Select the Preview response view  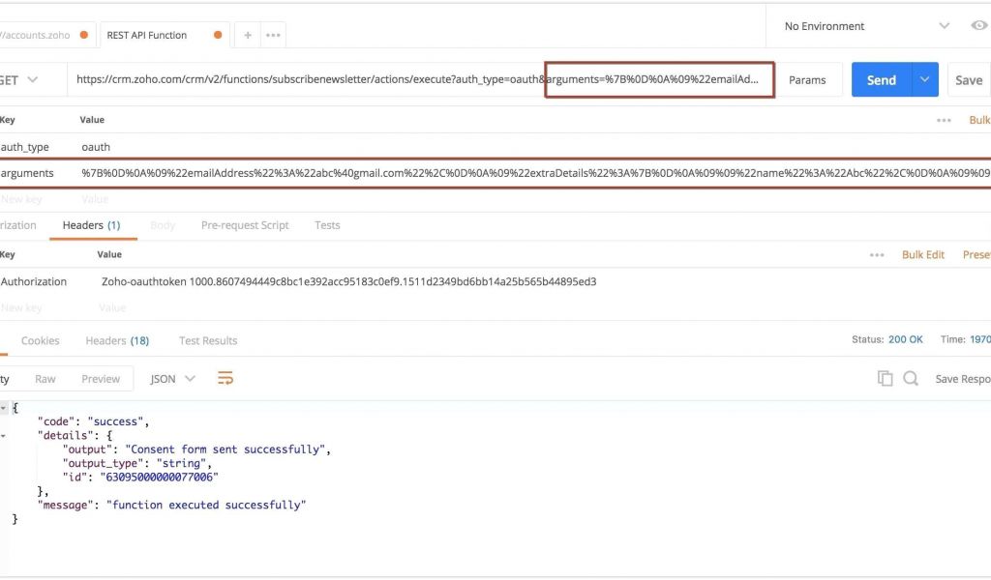[101, 379]
